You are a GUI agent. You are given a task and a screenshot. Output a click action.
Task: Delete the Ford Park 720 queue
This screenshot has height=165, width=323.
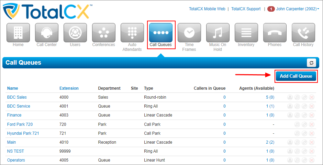click(312, 124)
